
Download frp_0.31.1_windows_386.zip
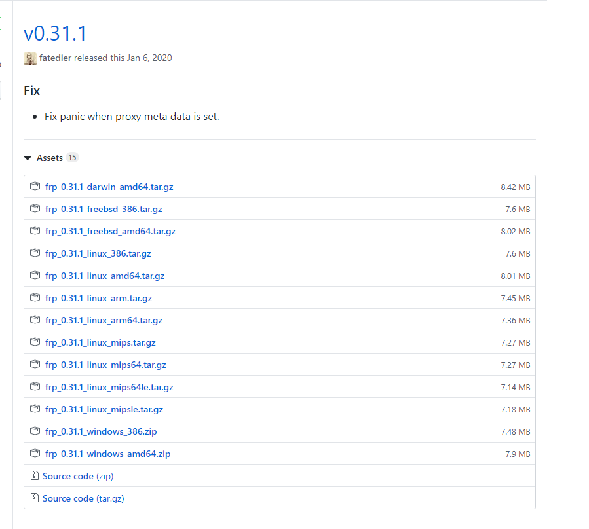point(101,431)
